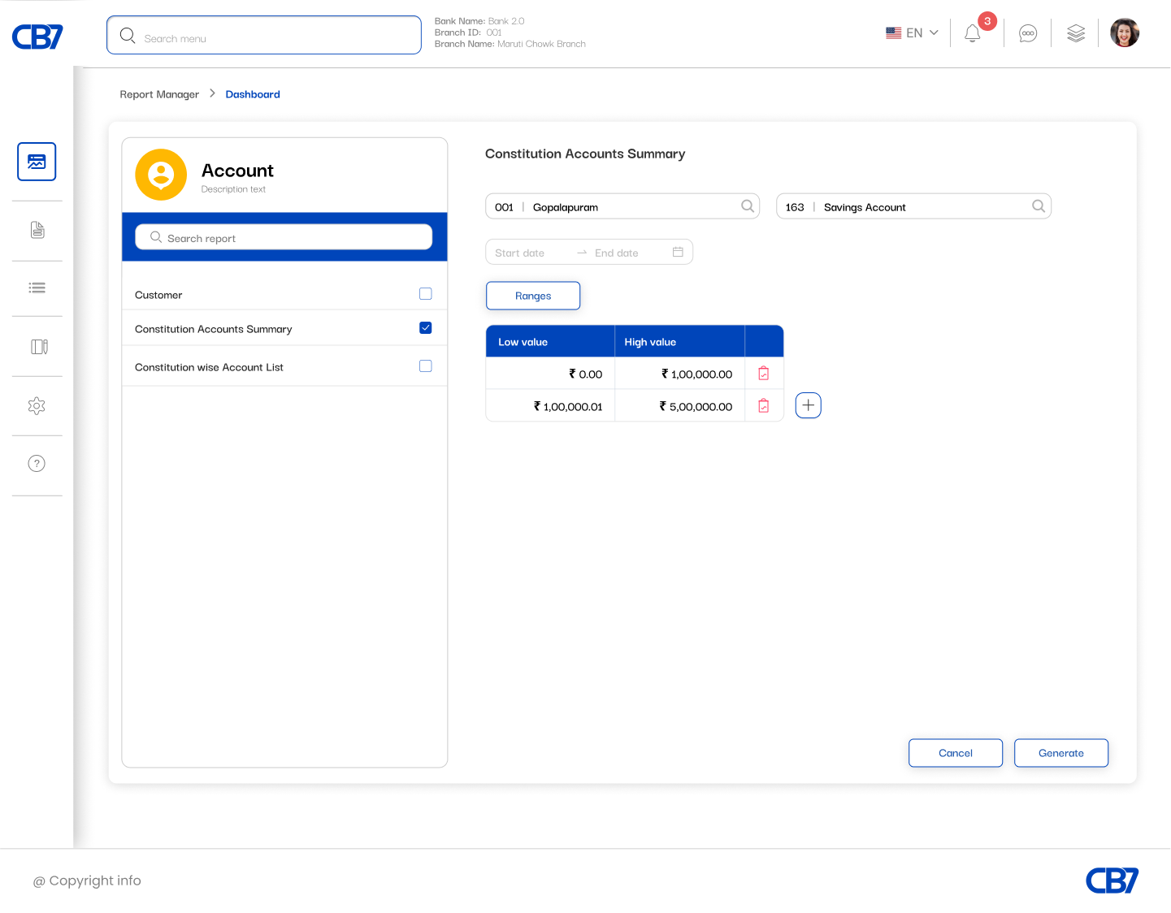Open the list sidebar icon
Image resolution: width=1171 pixels, height=913 pixels.
click(x=37, y=288)
